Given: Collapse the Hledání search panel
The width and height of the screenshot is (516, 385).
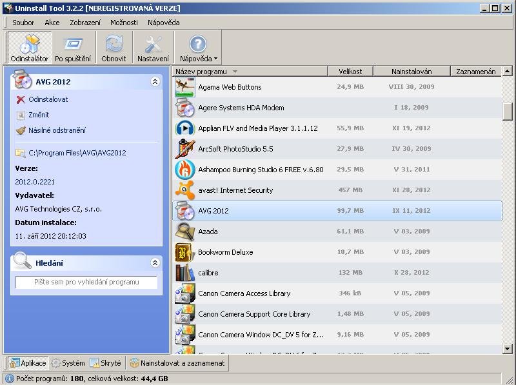Looking at the screenshot, I should [x=155, y=263].
